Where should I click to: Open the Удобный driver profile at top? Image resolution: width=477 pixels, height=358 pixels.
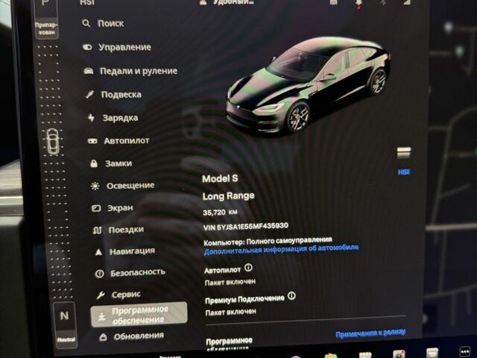(227, 2)
